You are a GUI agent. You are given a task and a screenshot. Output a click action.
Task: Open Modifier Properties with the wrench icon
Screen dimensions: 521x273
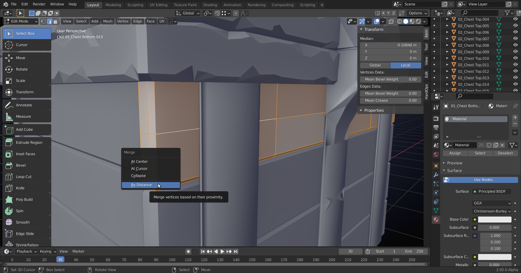(436, 174)
